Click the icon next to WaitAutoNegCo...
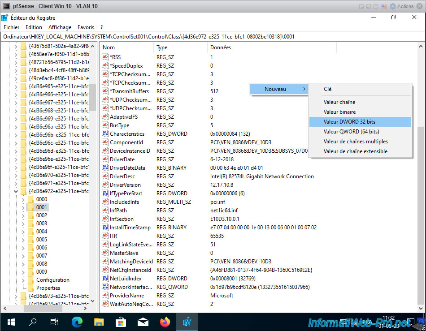Viewport: 426px width, 331px height. (105, 304)
